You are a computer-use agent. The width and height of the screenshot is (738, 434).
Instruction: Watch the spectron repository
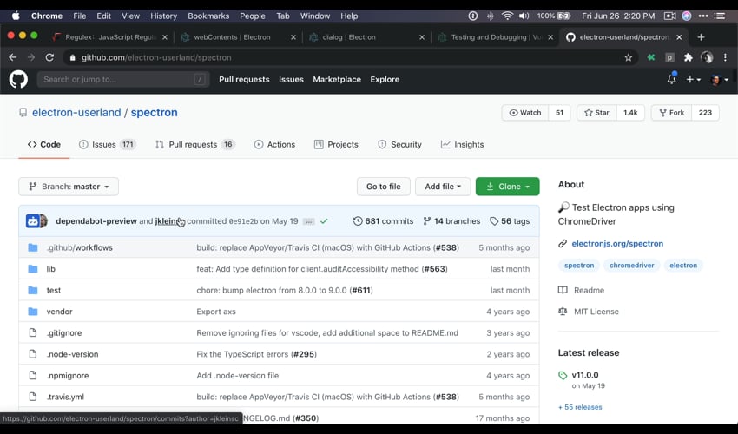525,113
